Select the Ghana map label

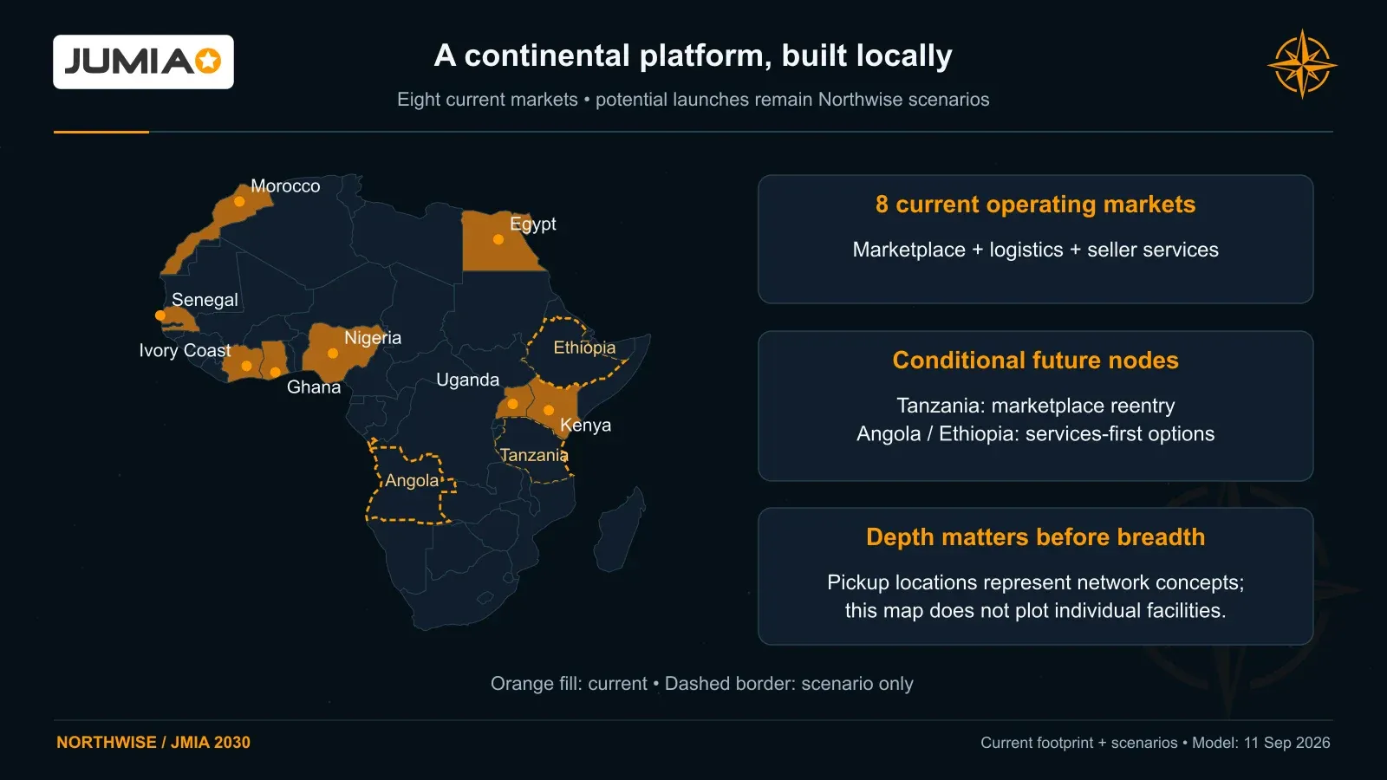pos(314,387)
